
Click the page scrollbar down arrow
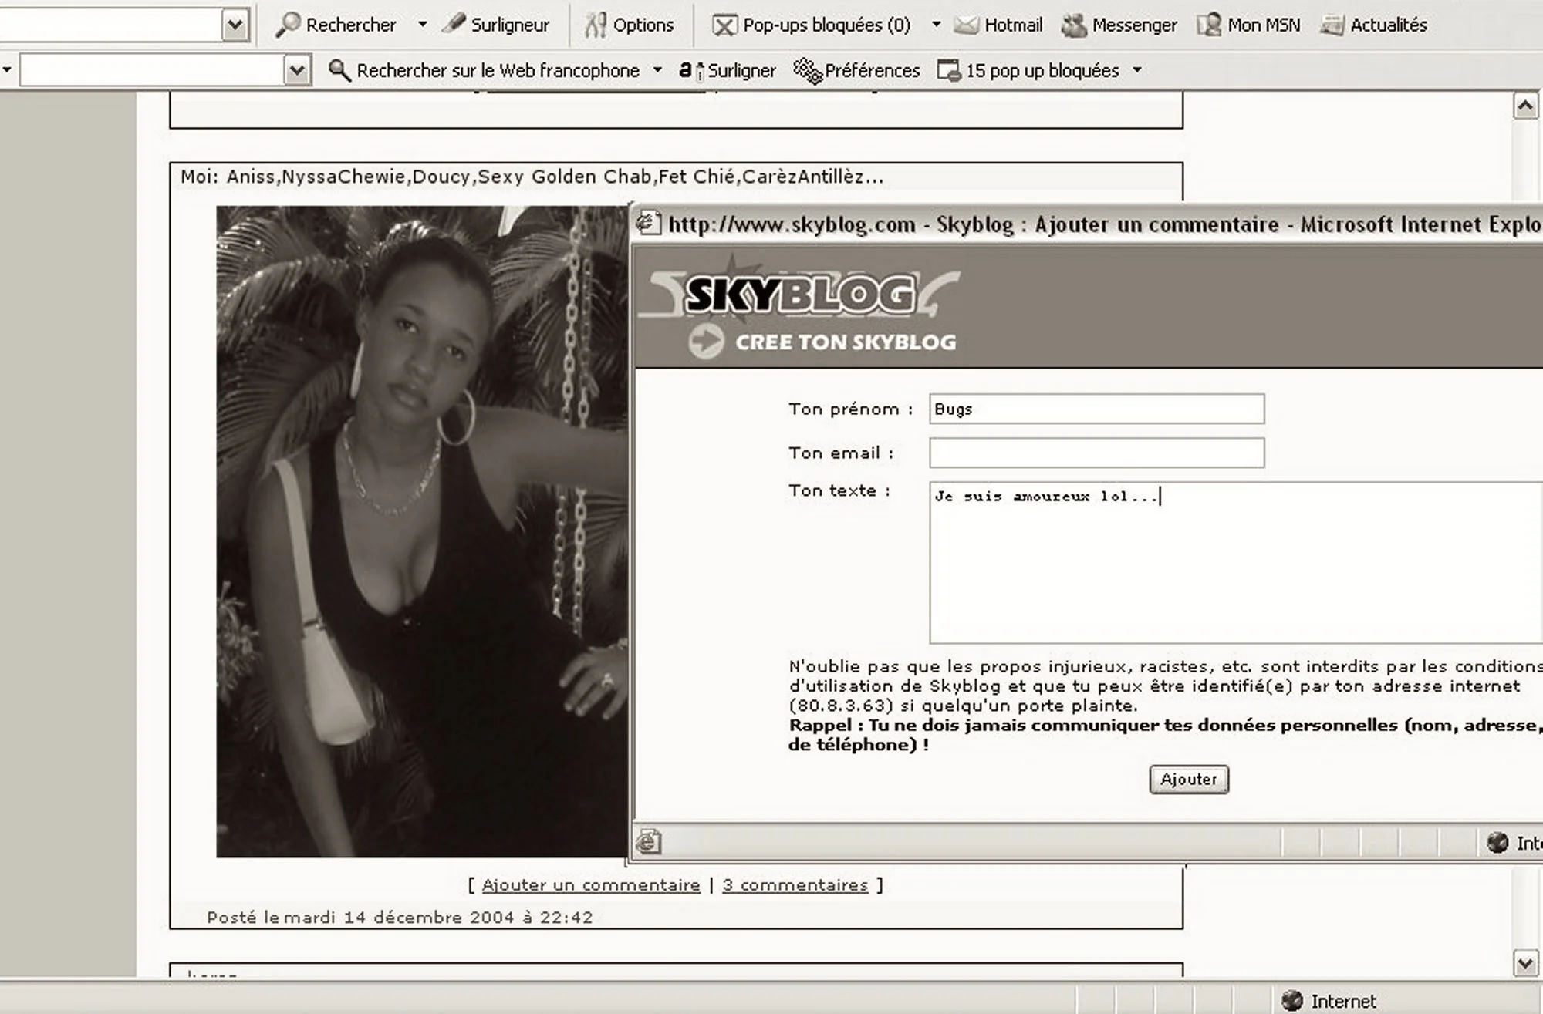1525,962
